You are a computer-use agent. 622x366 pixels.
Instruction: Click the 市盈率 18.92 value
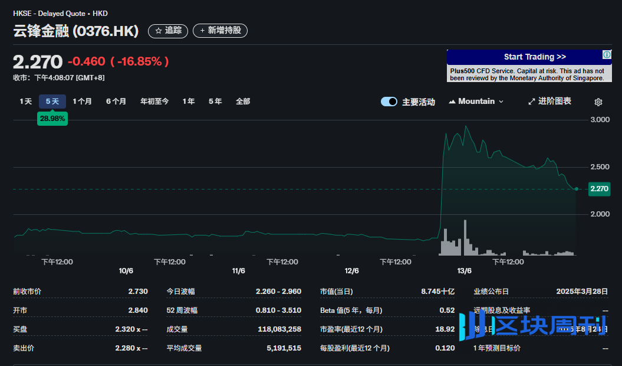(x=445, y=329)
